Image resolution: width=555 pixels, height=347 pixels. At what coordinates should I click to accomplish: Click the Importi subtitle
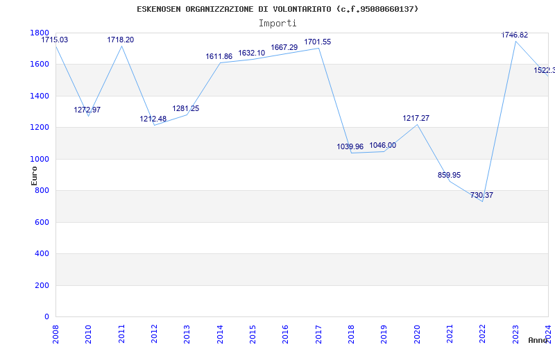pyautogui.click(x=277, y=24)
